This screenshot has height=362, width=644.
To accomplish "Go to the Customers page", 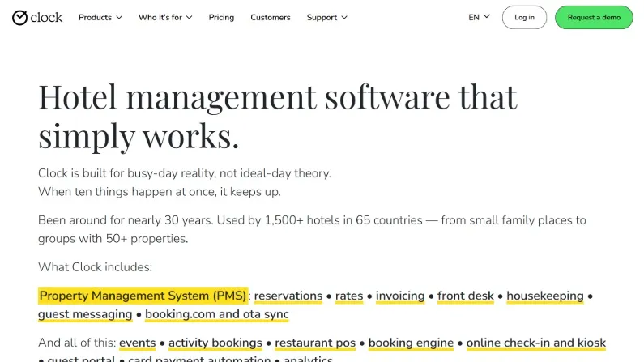I will tap(271, 17).
